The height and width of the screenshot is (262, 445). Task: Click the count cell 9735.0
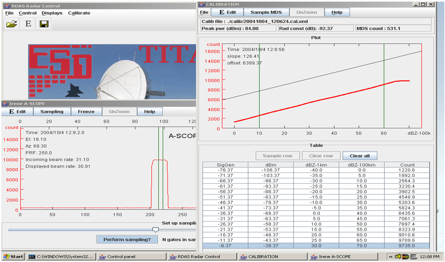point(407,245)
